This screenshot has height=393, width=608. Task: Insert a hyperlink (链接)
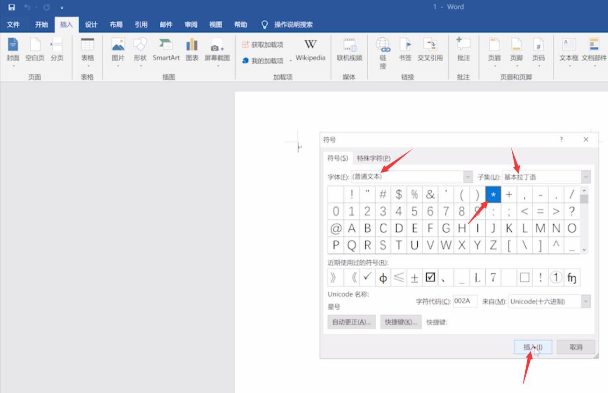click(383, 53)
